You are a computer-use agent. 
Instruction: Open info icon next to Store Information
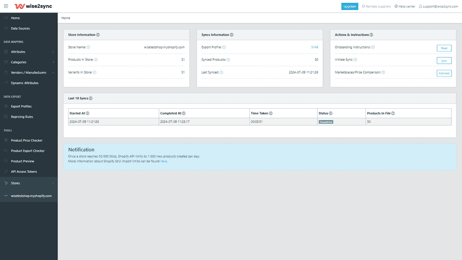coord(98,35)
